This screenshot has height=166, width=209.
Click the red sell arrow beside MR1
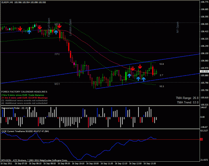60,26
